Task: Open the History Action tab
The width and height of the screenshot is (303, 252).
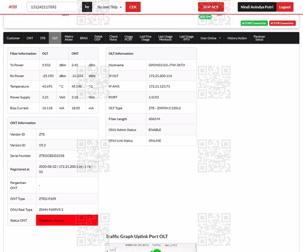Action: (237, 38)
